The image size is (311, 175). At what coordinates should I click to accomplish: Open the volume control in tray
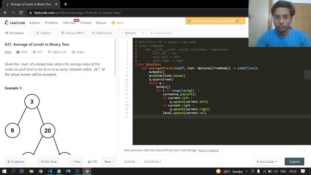click(x=276, y=172)
